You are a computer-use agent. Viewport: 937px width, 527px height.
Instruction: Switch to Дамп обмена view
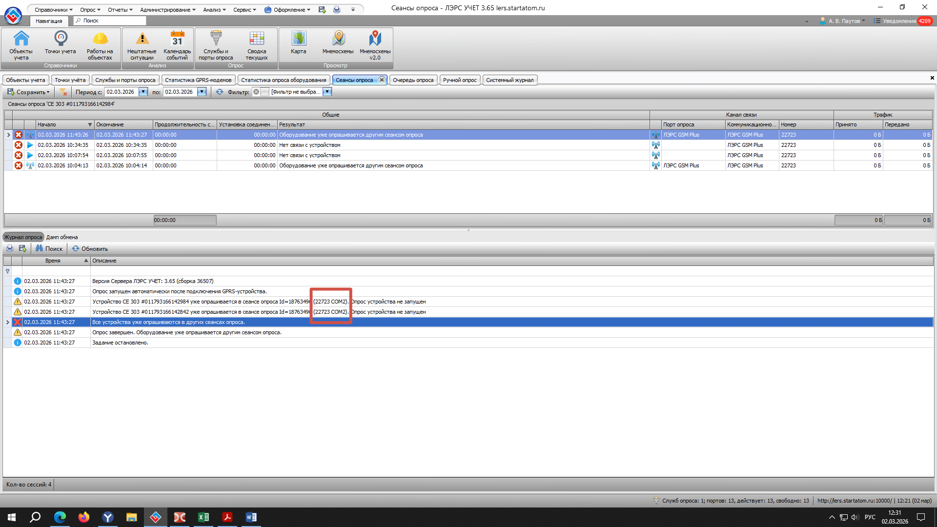click(x=62, y=237)
